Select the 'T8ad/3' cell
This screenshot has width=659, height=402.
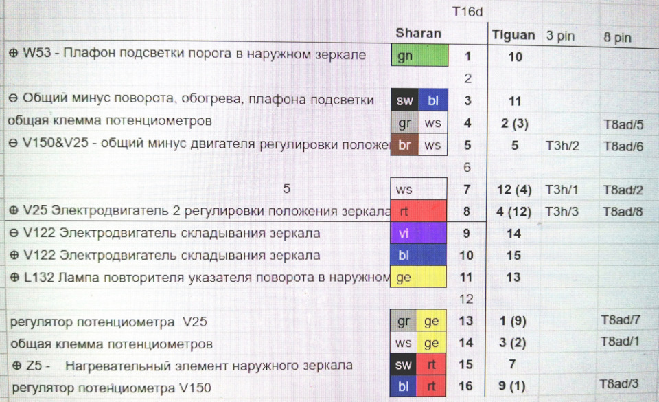[618, 384]
